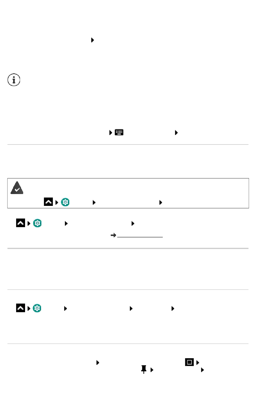Click the lone triangle marker near the page top

click(x=92, y=40)
